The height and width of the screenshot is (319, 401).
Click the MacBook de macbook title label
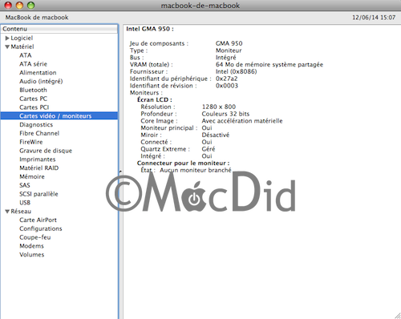tap(37, 18)
